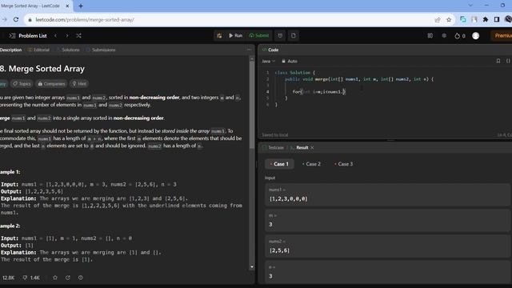This screenshot has height=288, width=512.
Task: Click the nums1 input value [1,2,3,0,0,0]
Action: click(288, 199)
